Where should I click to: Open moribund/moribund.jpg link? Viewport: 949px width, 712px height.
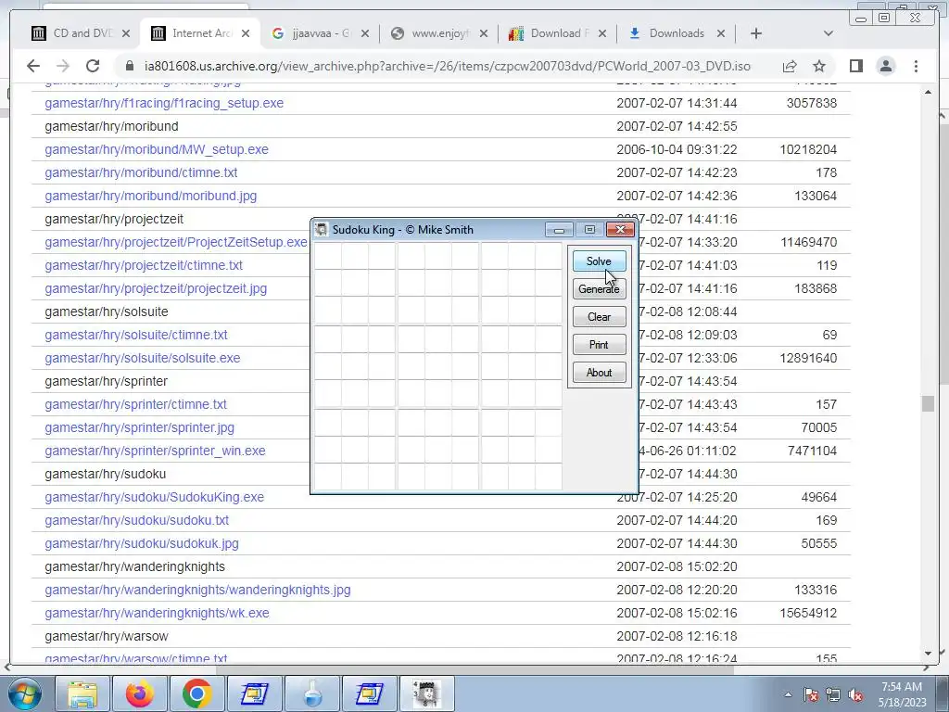(151, 197)
